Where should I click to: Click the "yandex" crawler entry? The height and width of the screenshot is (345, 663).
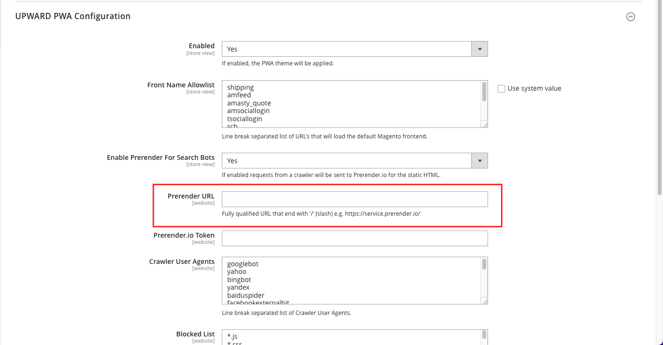click(239, 287)
